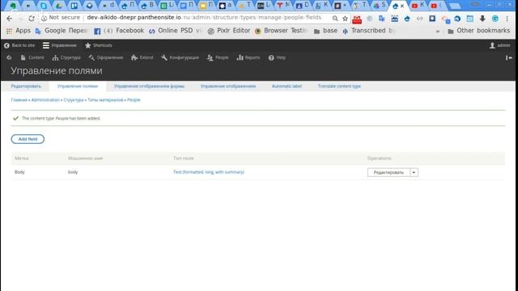Open the admin user menu
Image resolution: width=518 pixels, height=291 pixels.
pos(500,45)
